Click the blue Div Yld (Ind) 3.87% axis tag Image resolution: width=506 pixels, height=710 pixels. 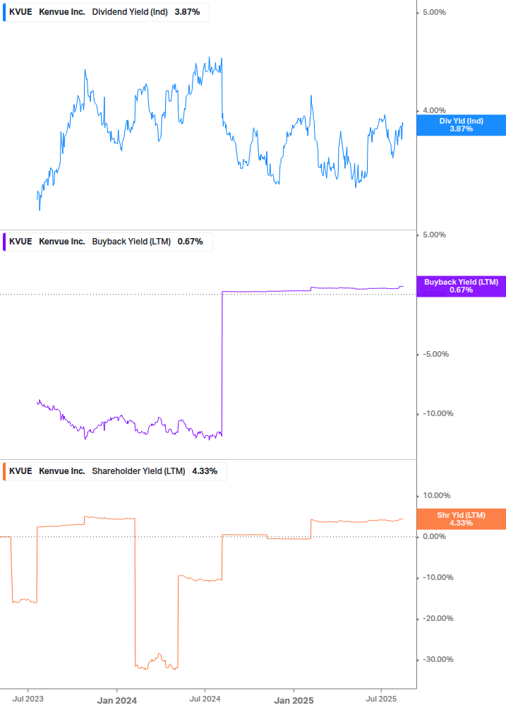[462, 125]
